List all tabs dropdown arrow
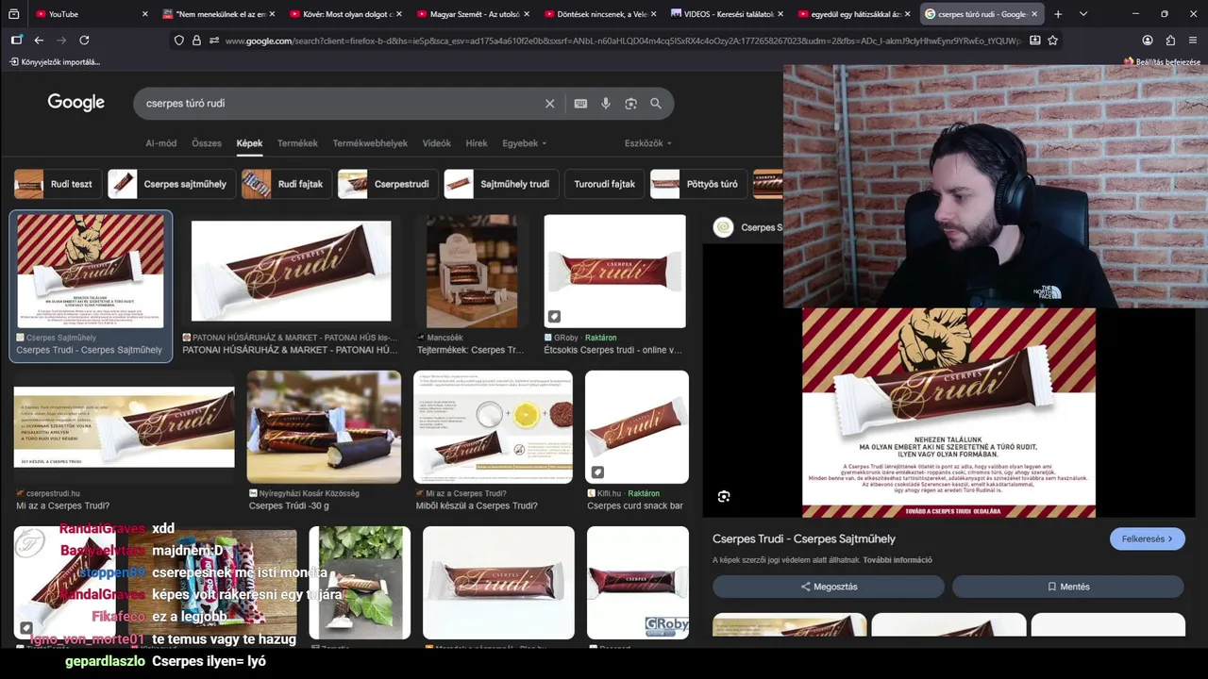This screenshot has width=1208, height=679. [1083, 14]
